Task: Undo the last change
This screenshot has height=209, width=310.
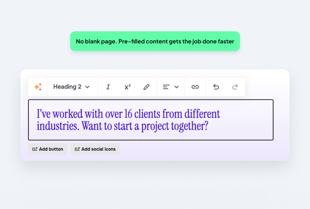Action: [216, 87]
